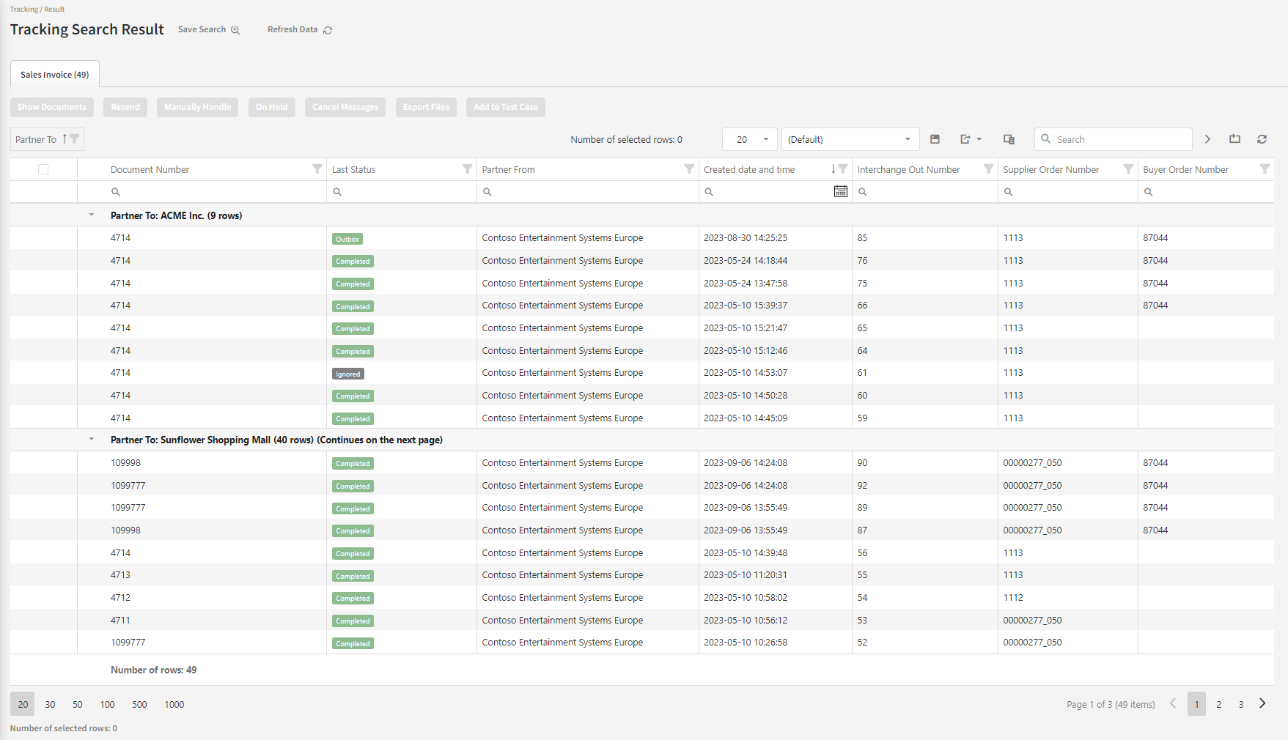1288x740 pixels.
Task: Open the column chooser icon
Action: click(x=1009, y=139)
